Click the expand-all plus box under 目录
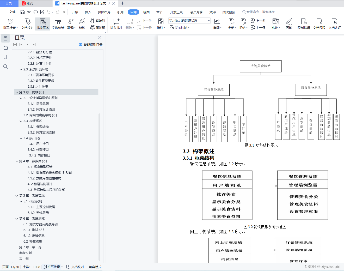 27,45
